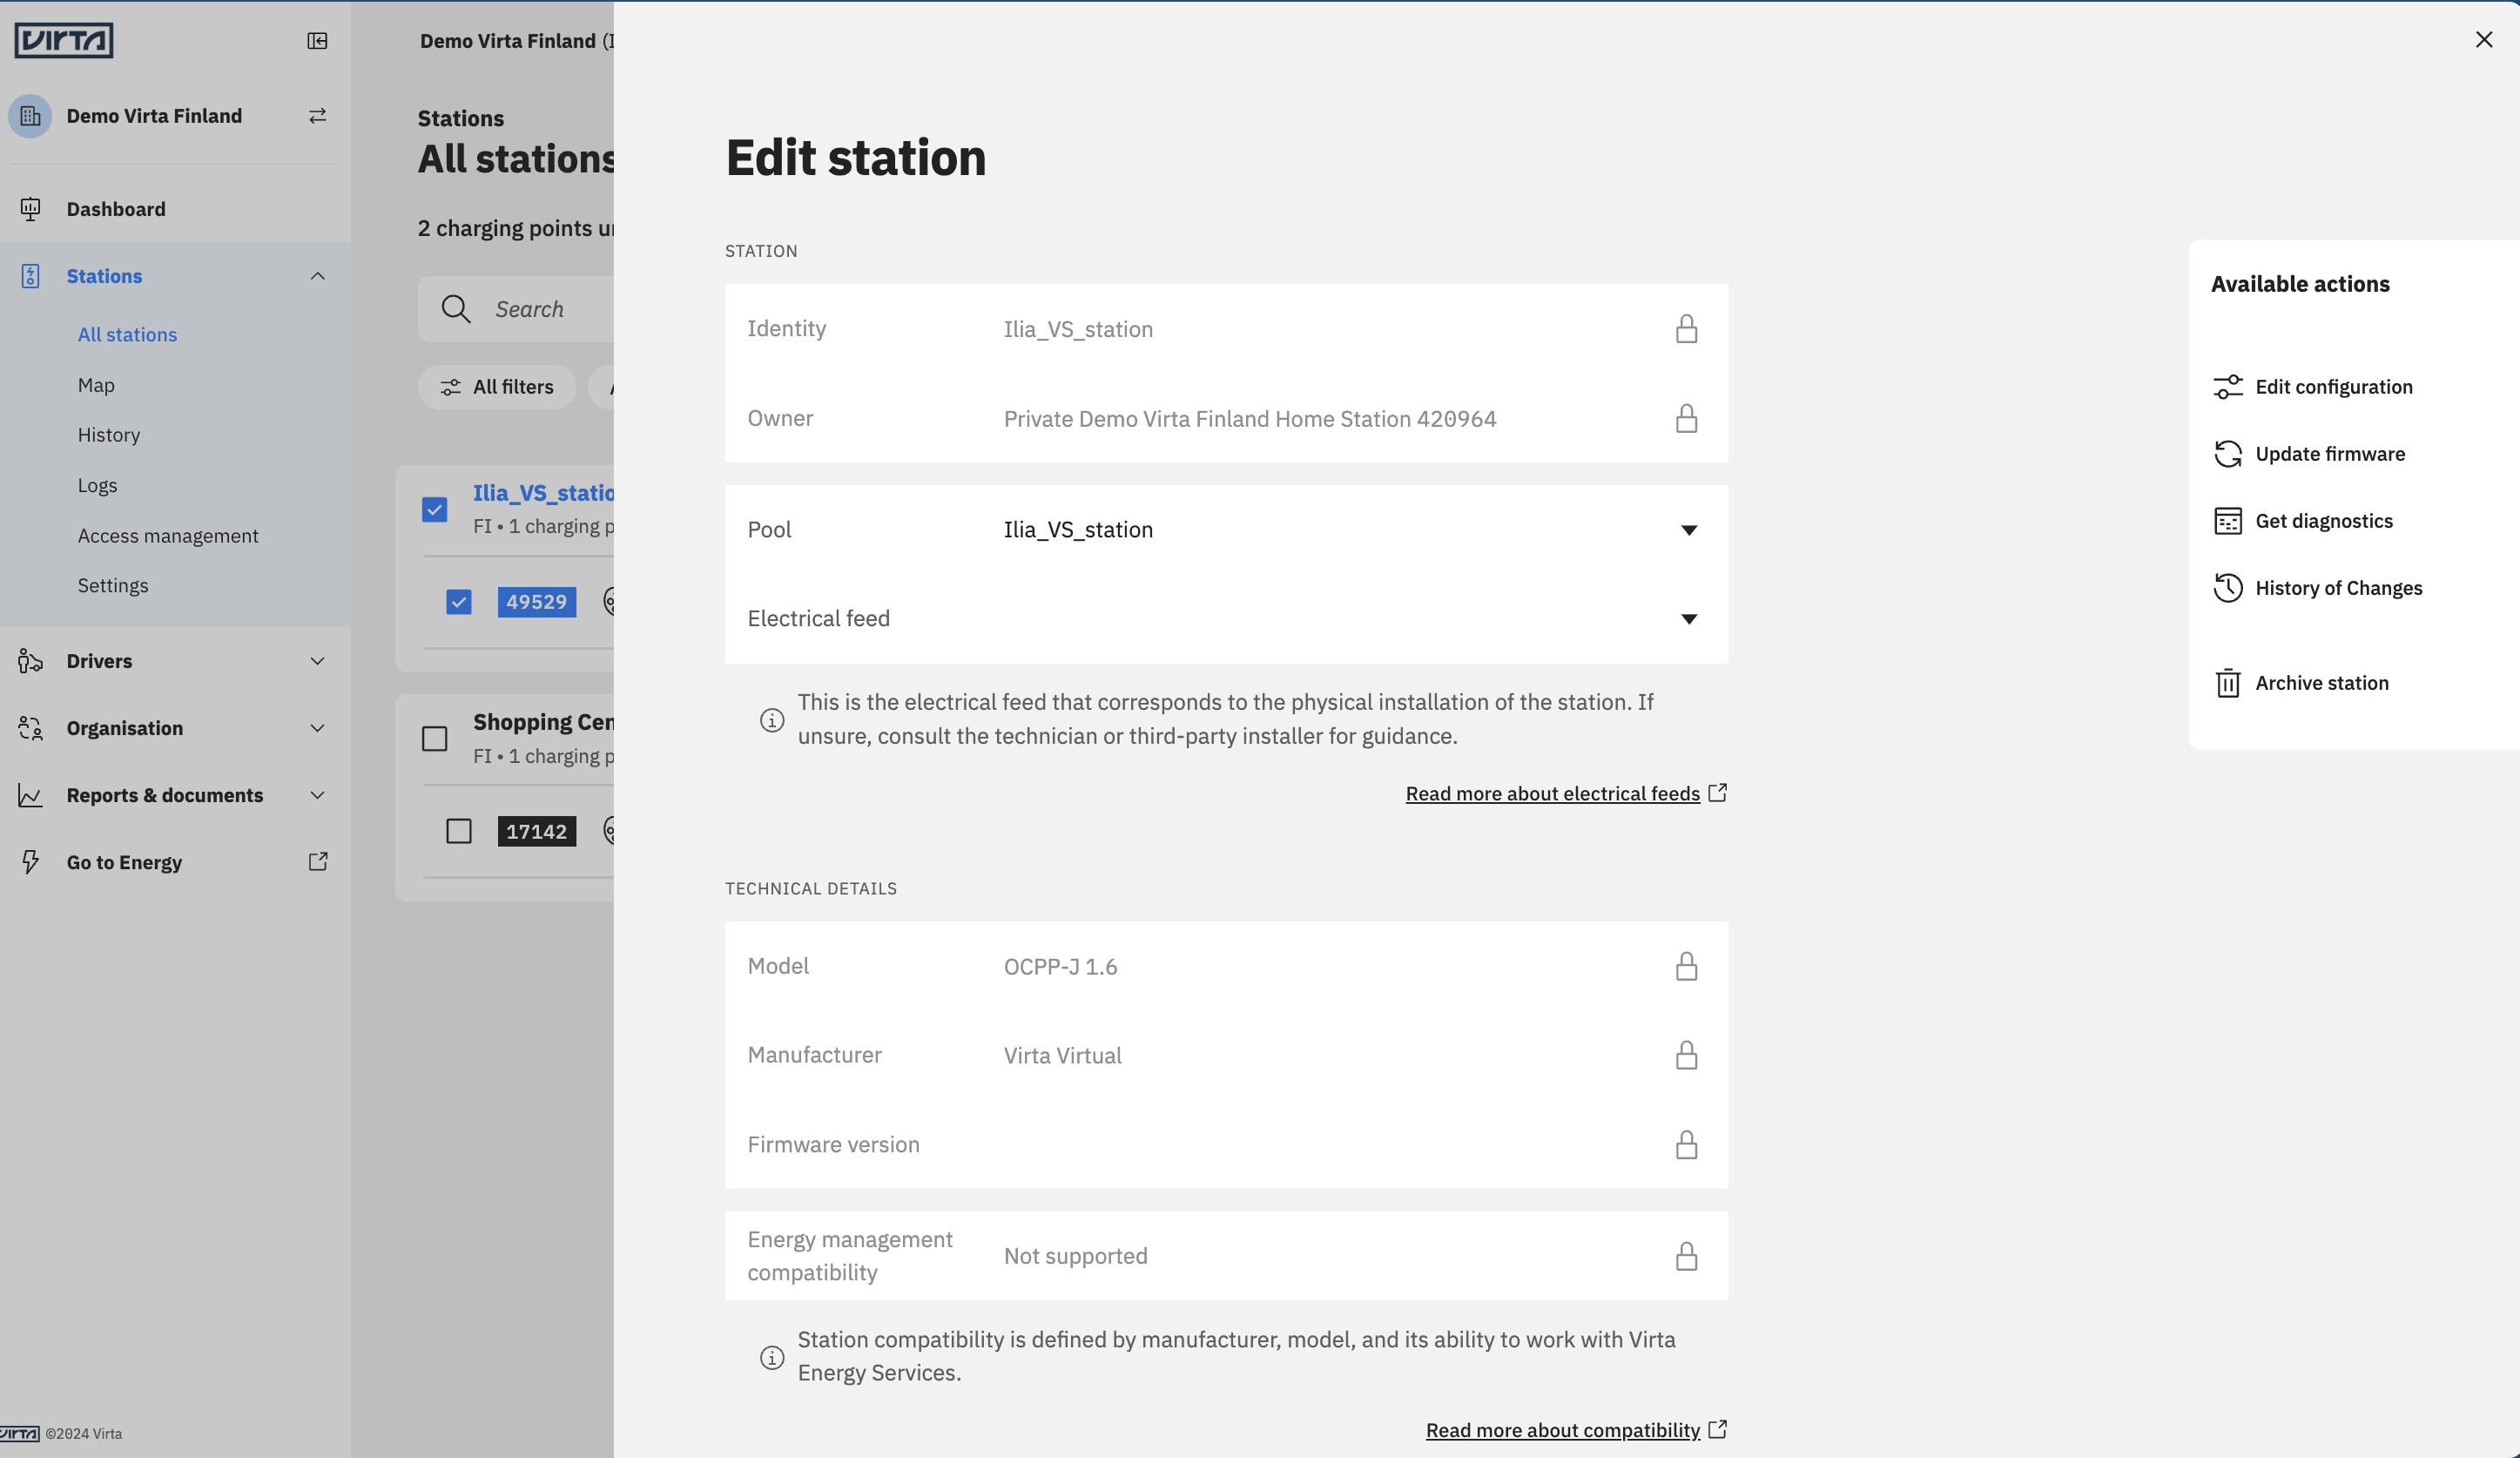This screenshot has width=2520, height=1458.
Task: Expand the Organisation menu chevron
Action: click(318, 728)
